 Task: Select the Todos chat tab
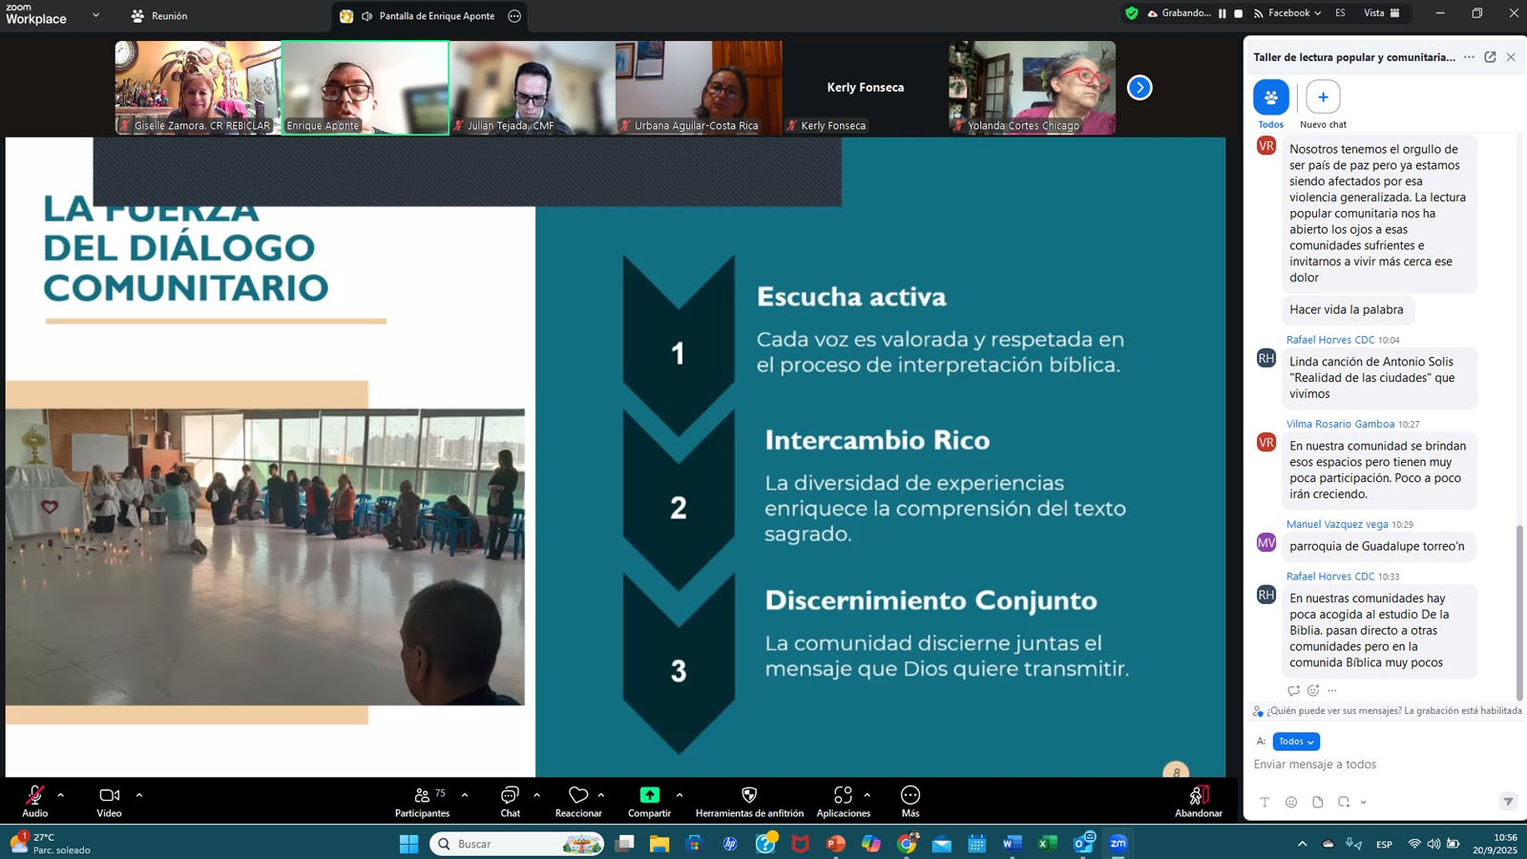1270,97
